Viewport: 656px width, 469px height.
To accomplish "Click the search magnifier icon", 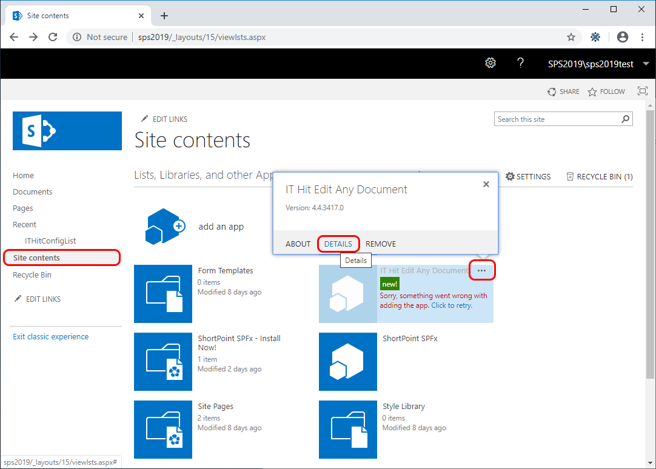I will (x=625, y=119).
